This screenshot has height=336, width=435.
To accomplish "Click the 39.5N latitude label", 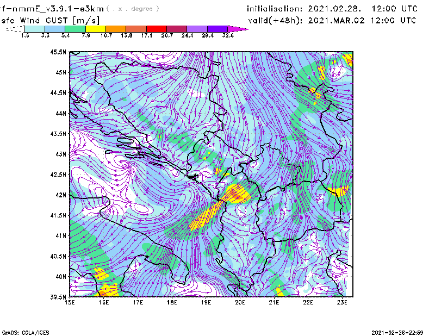I will click(58, 297).
